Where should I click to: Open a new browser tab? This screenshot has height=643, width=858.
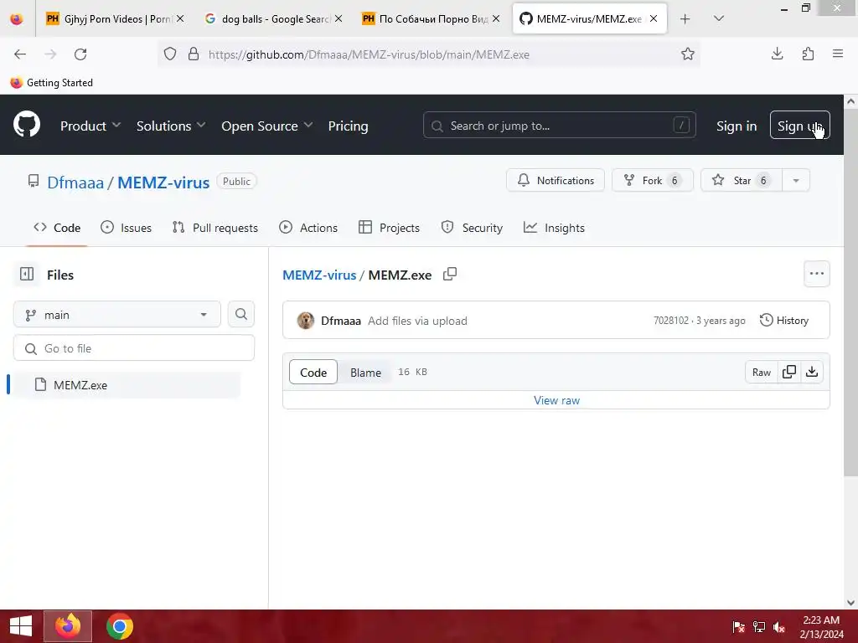pyautogui.click(x=685, y=19)
